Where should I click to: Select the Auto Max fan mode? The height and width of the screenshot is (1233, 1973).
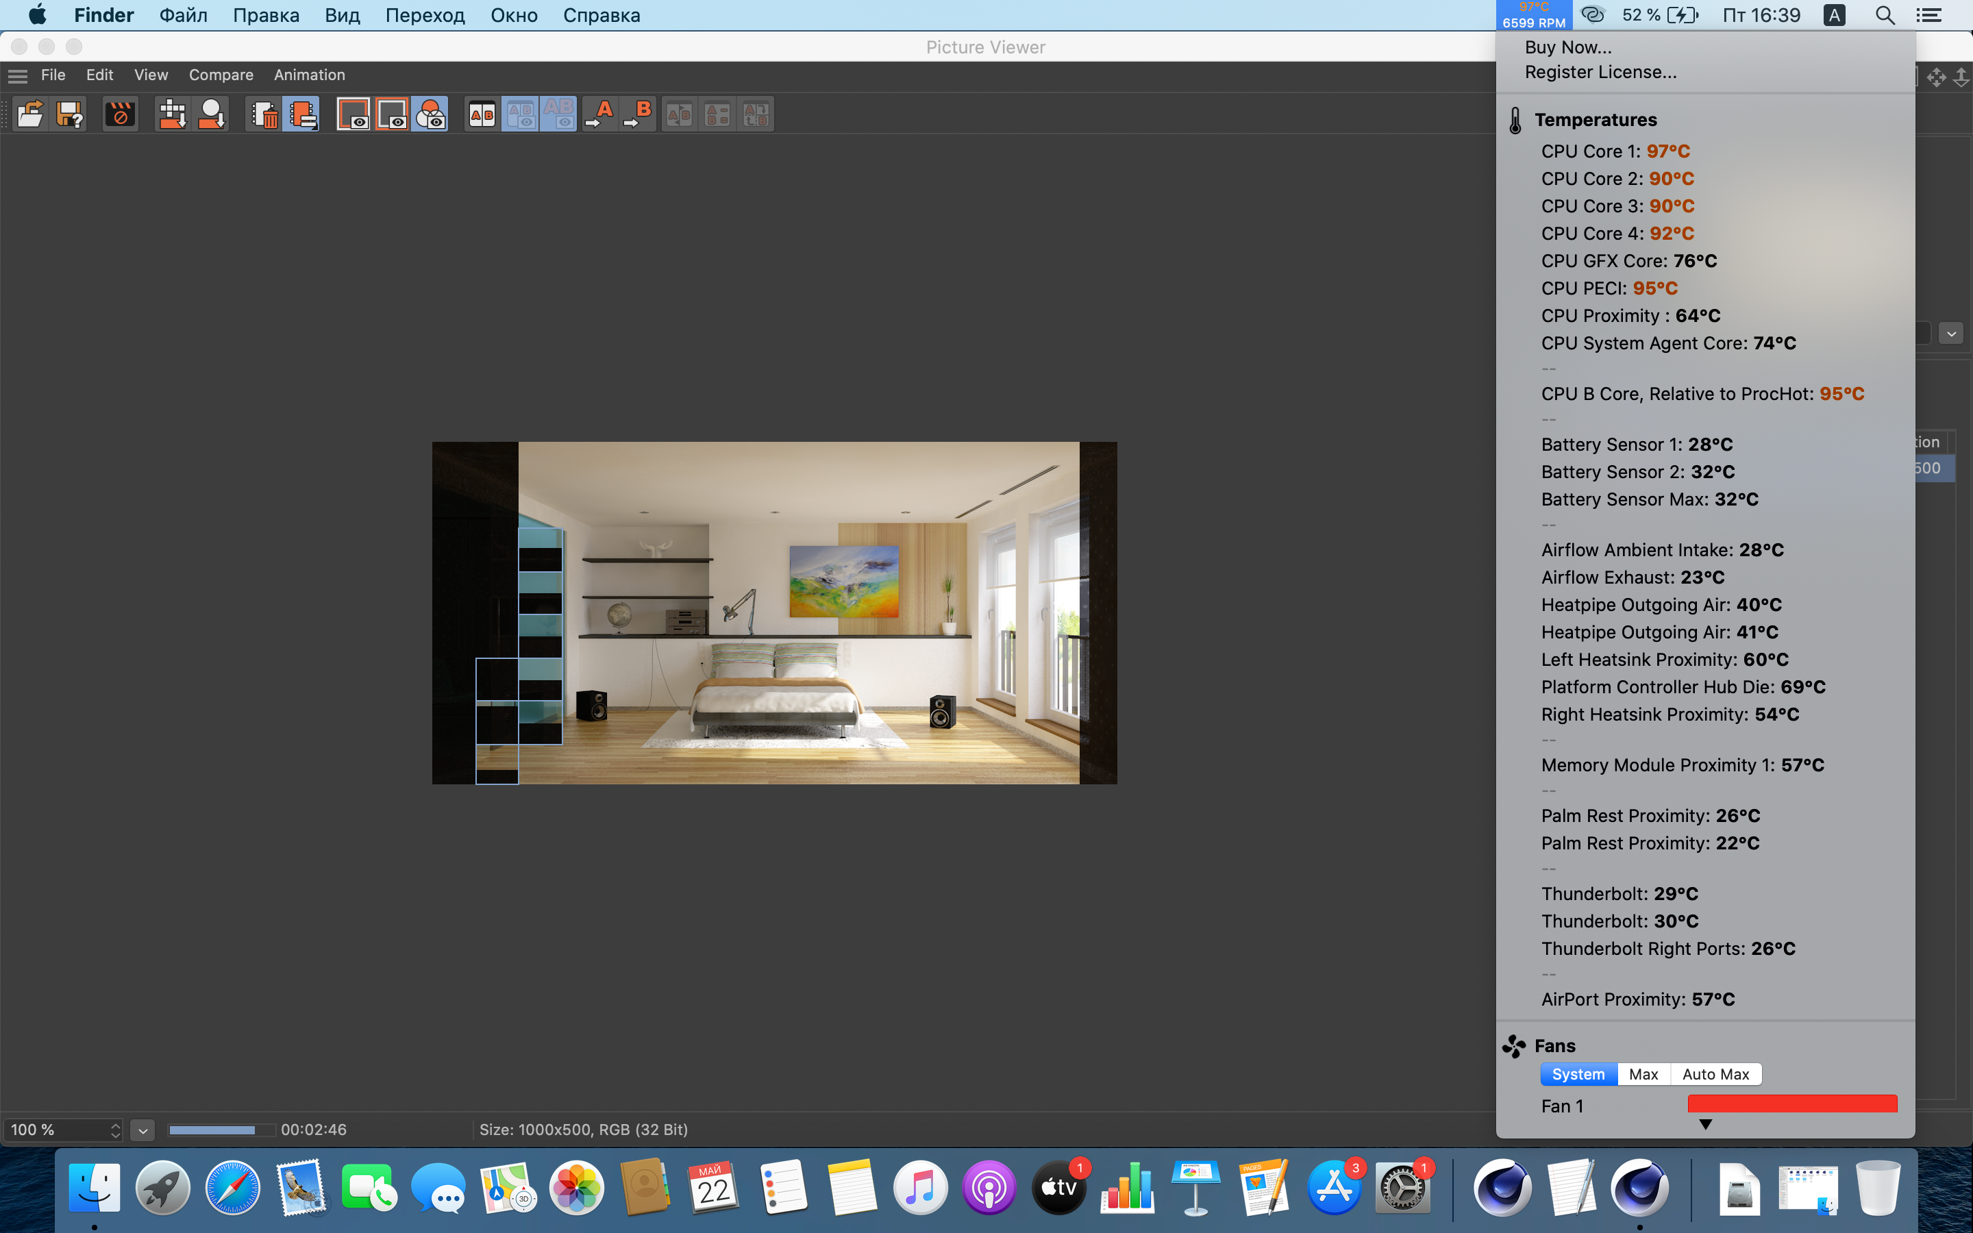[1715, 1074]
